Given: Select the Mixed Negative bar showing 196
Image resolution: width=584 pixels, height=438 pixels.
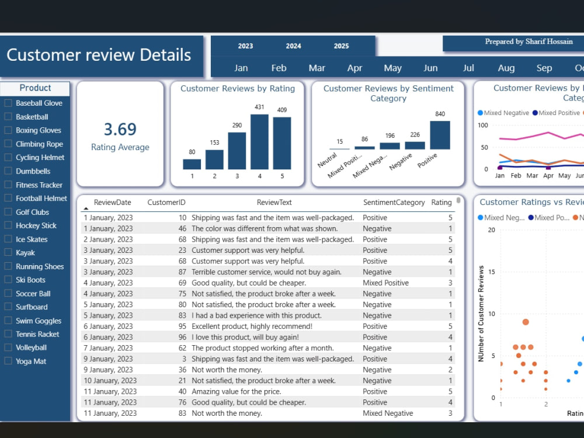Looking at the screenshot, I should [x=390, y=146].
